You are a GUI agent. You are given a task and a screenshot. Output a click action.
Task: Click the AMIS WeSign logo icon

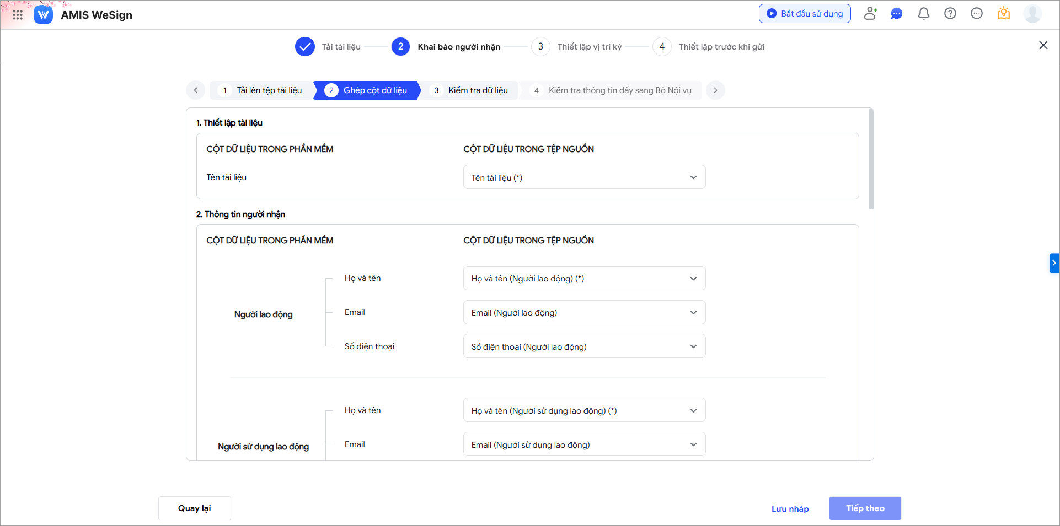pyautogui.click(x=44, y=15)
